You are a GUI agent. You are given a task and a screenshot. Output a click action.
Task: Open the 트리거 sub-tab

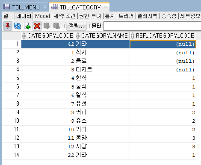tap(126, 16)
